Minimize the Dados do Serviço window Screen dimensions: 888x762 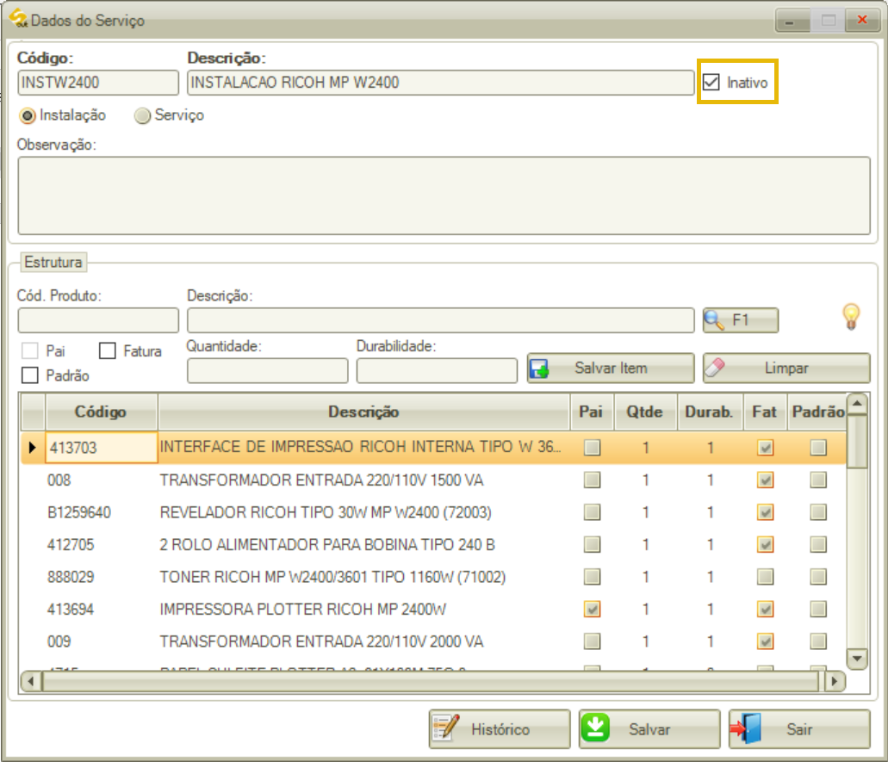(792, 21)
